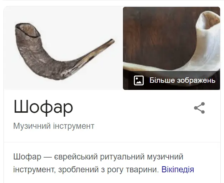
Task: Click the picture icon in the Більше зображень overlay
Action: (139, 81)
